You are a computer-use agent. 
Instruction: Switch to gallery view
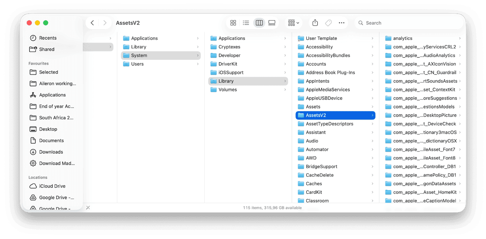(272, 23)
